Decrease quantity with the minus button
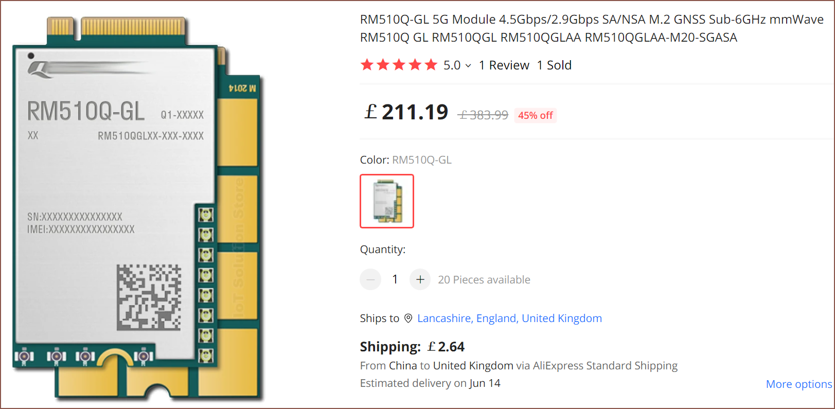The height and width of the screenshot is (409, 835). click(370, 279)
